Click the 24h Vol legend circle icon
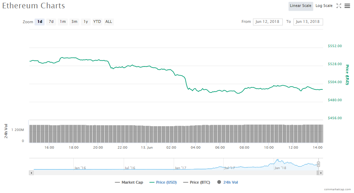The image size is (354, 193). tap(219, 182)
